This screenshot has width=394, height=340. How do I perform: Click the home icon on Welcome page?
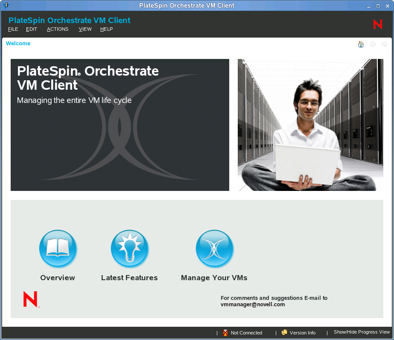click(x=361, y=44)
